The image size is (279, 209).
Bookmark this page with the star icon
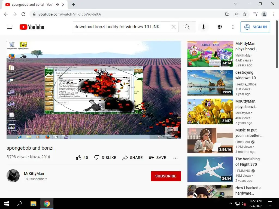pyautogui.click(x=245, y=14)
